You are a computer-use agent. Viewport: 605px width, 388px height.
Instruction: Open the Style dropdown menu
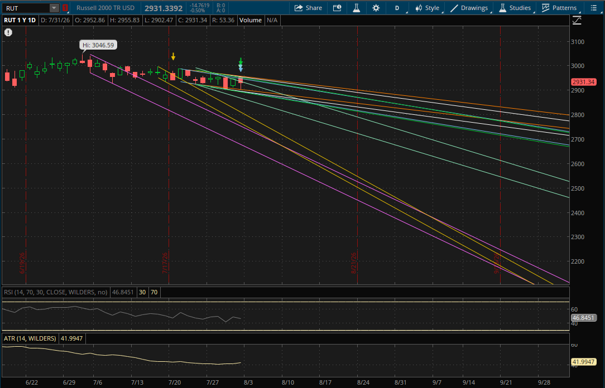click(x=427, y=8)
